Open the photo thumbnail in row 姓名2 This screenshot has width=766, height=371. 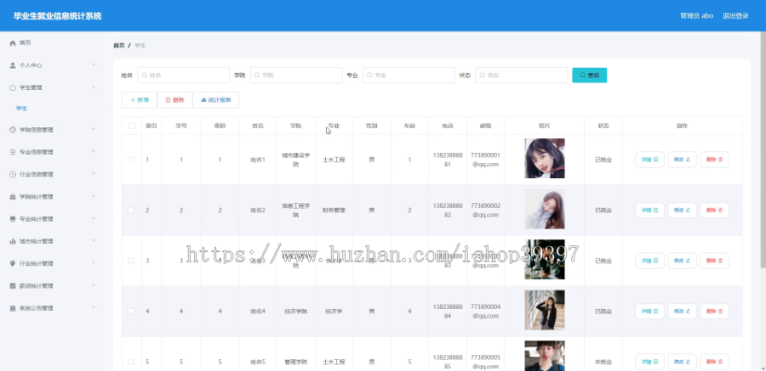pyautogui.click(x=545, y=209)
